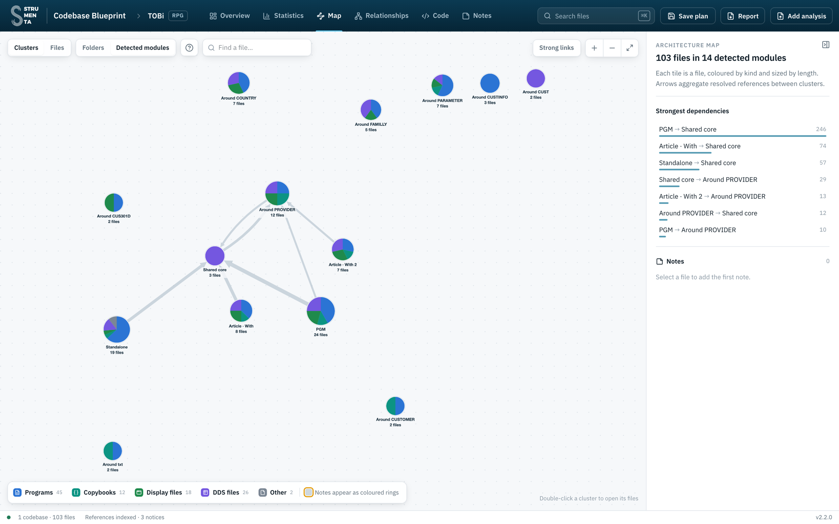Zoom in with the plus icon
This screenshot has height=524, width=839.
594,48
